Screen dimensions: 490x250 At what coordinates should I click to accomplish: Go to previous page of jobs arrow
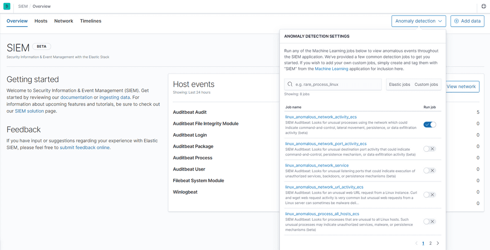pyautogui.click(x=416, y=243)
